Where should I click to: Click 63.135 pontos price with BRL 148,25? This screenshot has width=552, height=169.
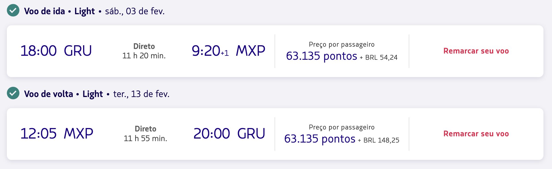point(342,139)
